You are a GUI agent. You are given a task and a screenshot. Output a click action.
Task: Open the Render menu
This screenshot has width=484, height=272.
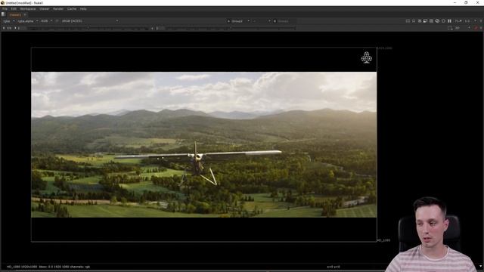[58, 9]
